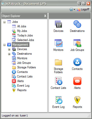Click the SOLitrack title bar app icon

coord(3,4)
